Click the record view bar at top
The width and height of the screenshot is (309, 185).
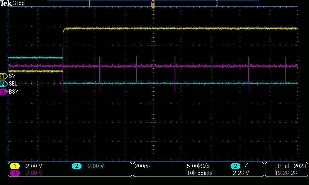(153, 3)
